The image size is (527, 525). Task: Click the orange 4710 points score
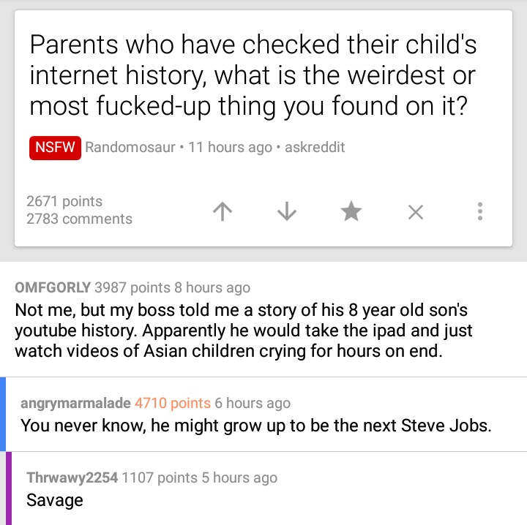[172, 403]
